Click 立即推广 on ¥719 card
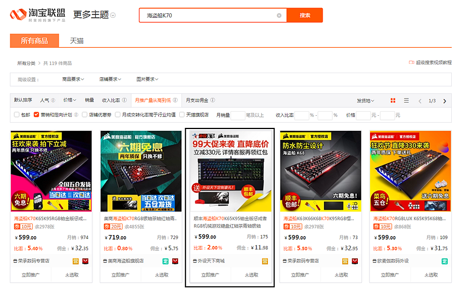Image resolution: width=461 pixels, height=288 pixels. [x=120, y=275]
